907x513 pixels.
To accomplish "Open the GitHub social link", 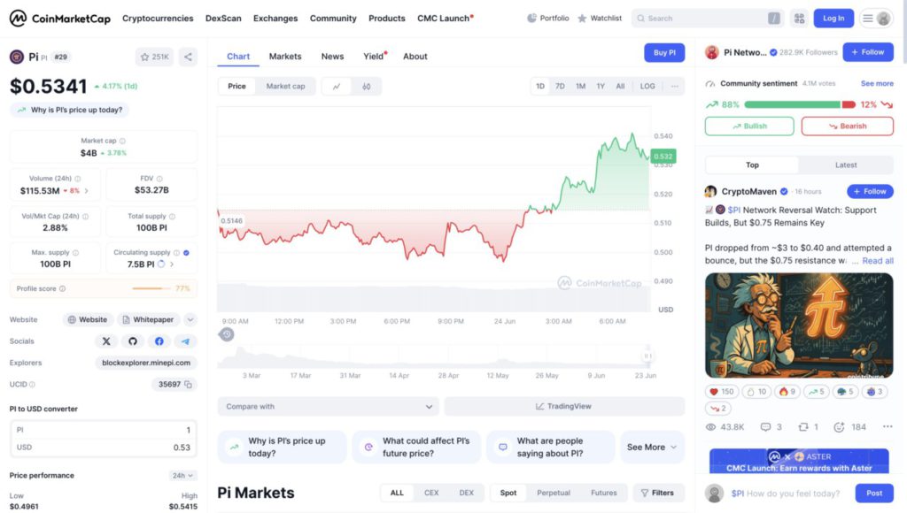I will click(133, 341).
